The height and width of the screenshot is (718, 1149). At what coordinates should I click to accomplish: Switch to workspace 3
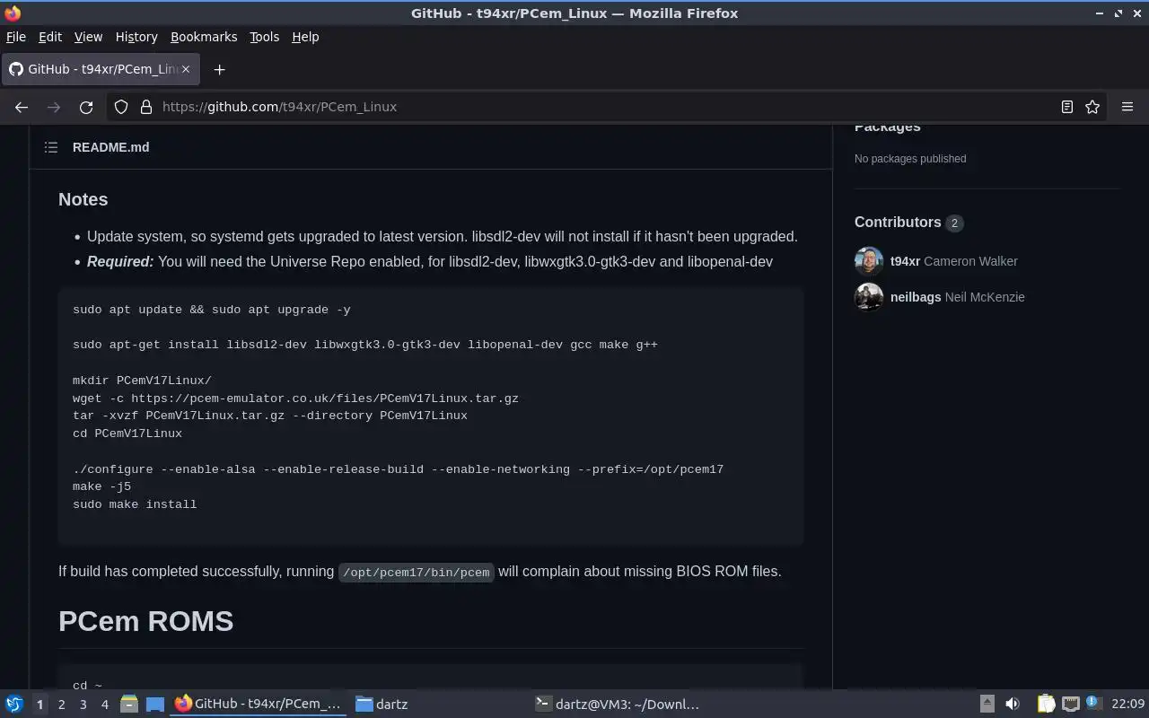[x=83, y=705]
